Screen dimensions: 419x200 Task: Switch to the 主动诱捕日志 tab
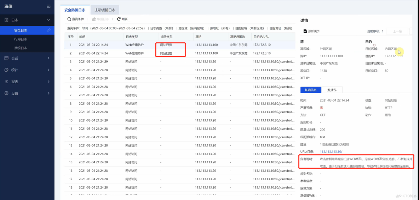[105, 10]
